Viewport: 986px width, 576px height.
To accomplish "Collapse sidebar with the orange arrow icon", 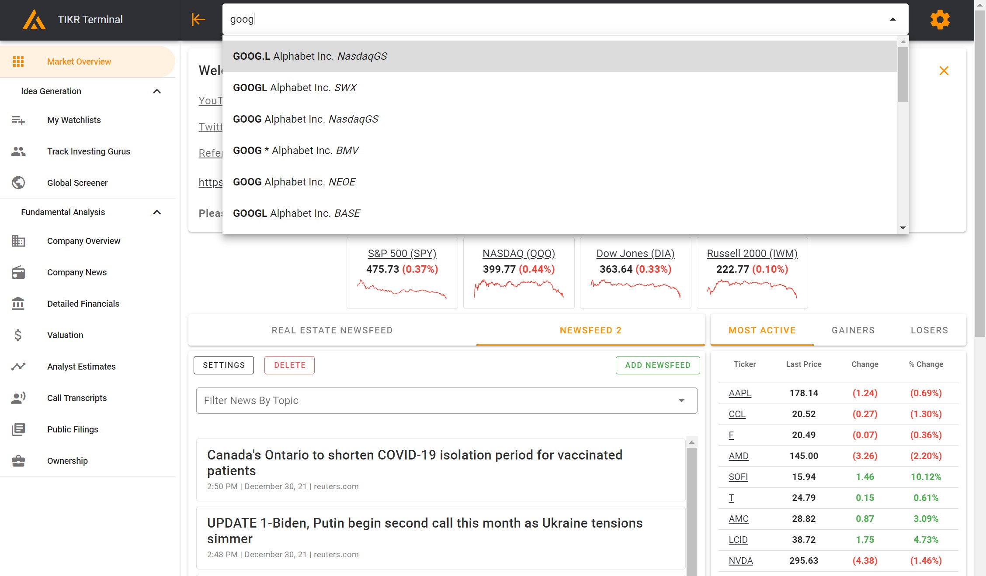I will click(x=198, y=19).
